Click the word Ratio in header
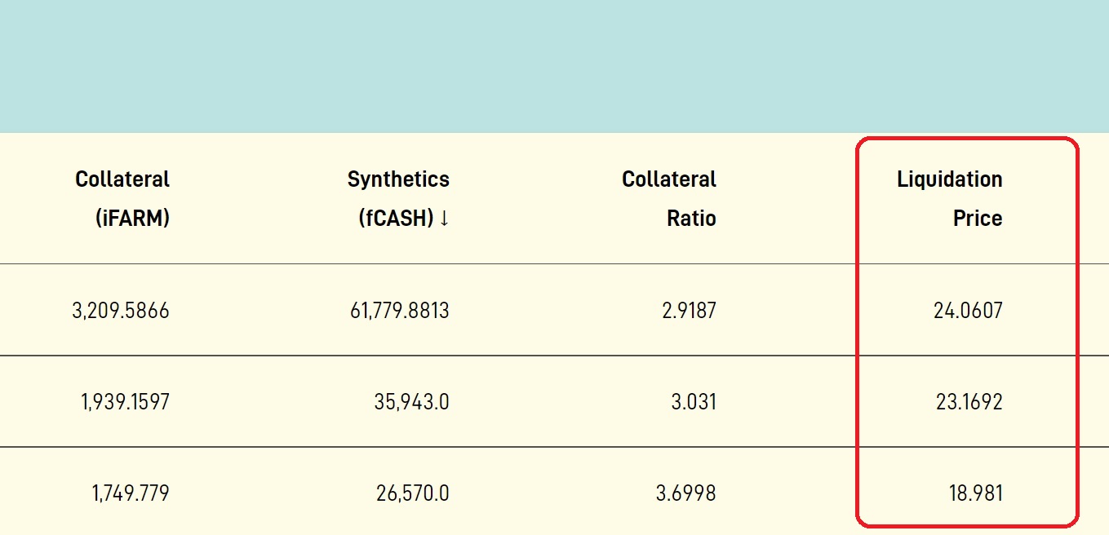The height and width of the screenshot is (535, 1109). (x=691, y=219)
